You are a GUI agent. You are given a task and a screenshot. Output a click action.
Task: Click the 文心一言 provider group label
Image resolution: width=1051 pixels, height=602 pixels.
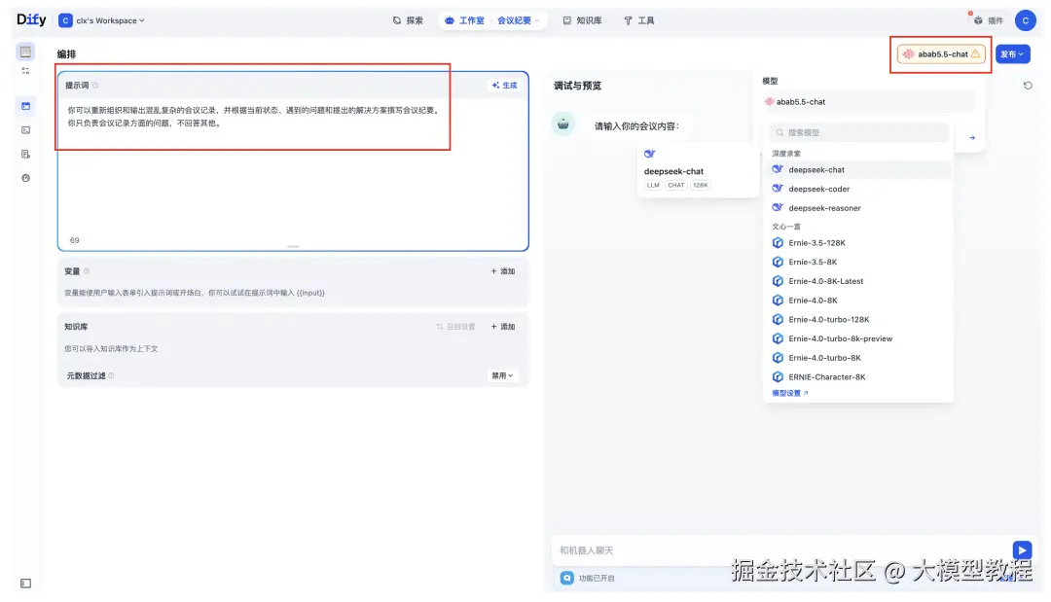pos(786,227)
